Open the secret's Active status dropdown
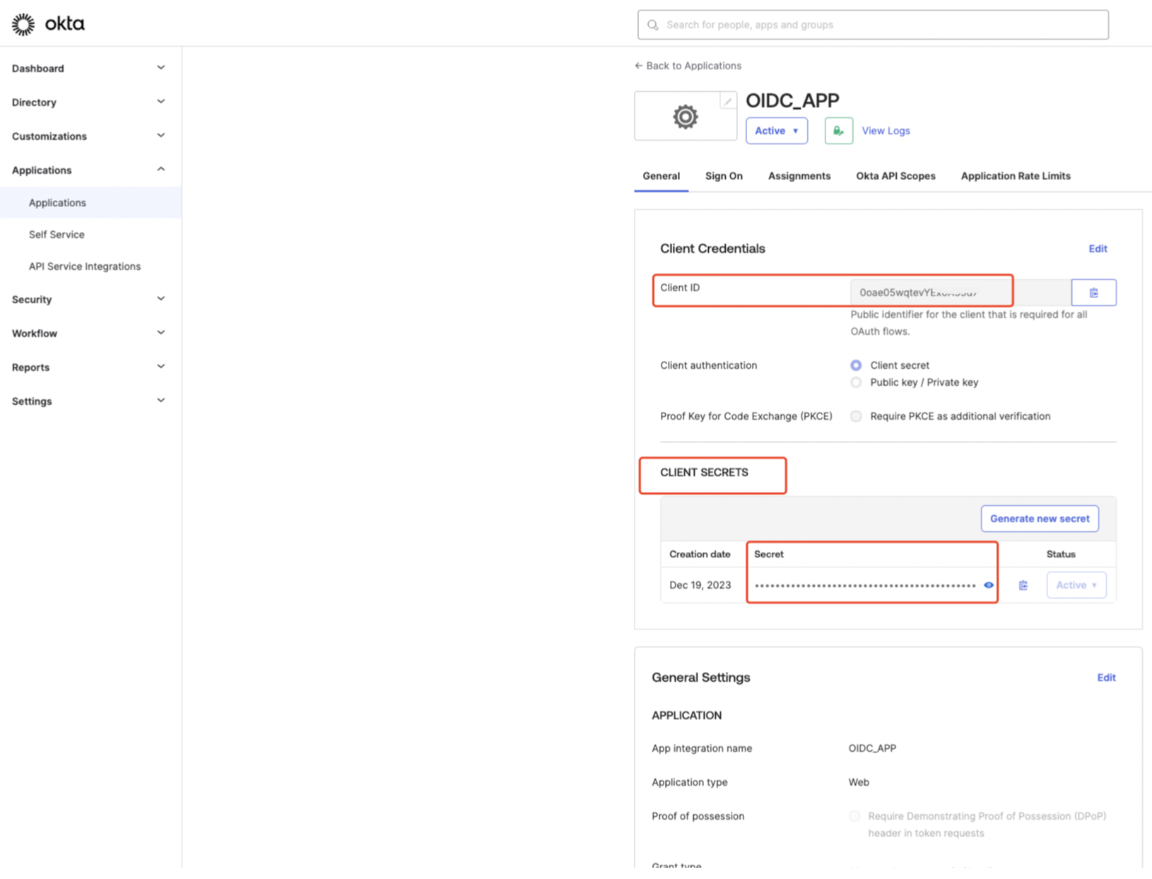This screenshot has height=879, width=1152. pos(1076,585)
